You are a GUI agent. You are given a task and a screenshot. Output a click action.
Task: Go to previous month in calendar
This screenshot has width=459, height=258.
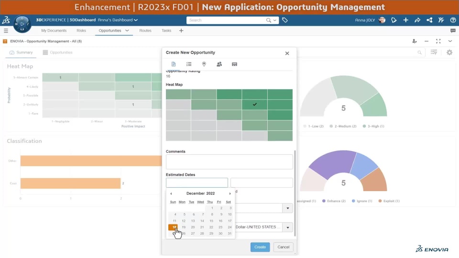[x=171, y=193]
